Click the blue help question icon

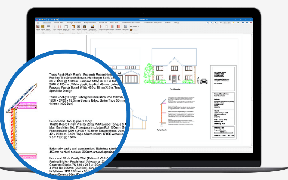click(243, 23)
